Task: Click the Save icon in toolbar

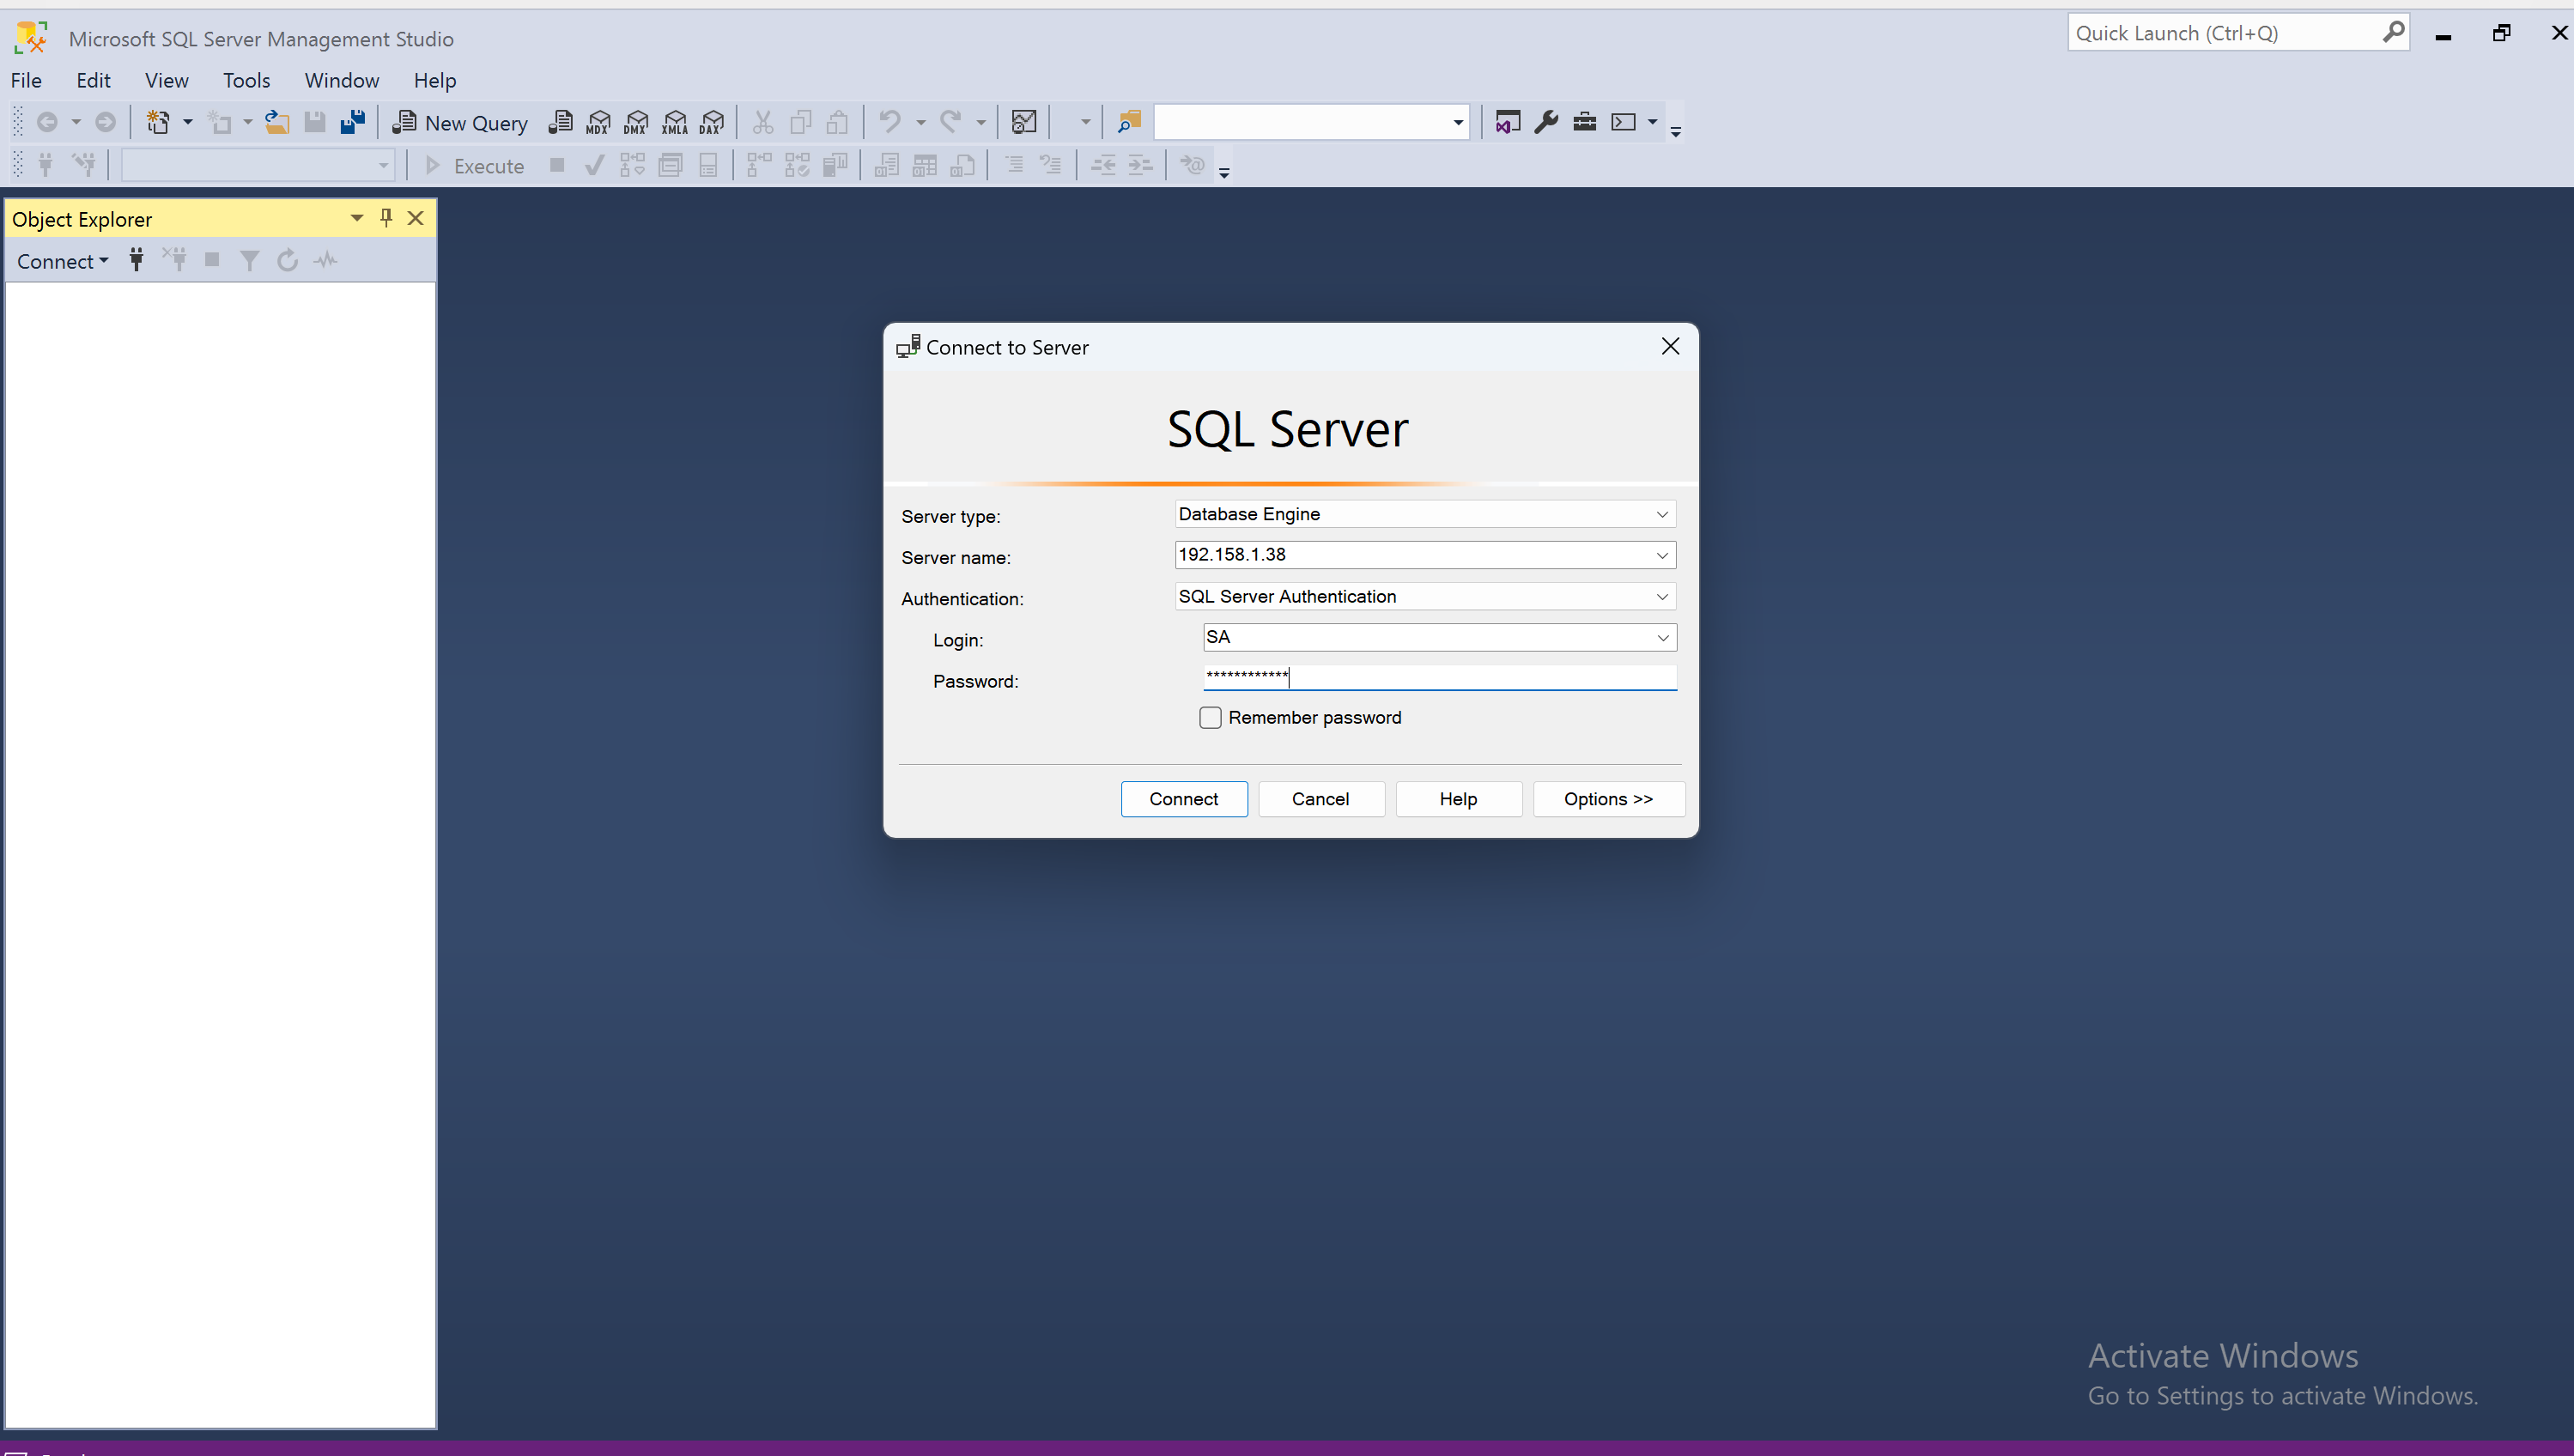Action: (x=315, y=123)
